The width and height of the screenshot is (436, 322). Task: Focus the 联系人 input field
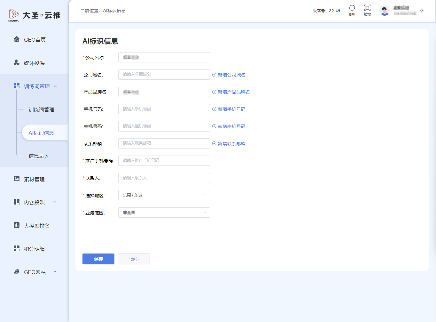[164, 178]
